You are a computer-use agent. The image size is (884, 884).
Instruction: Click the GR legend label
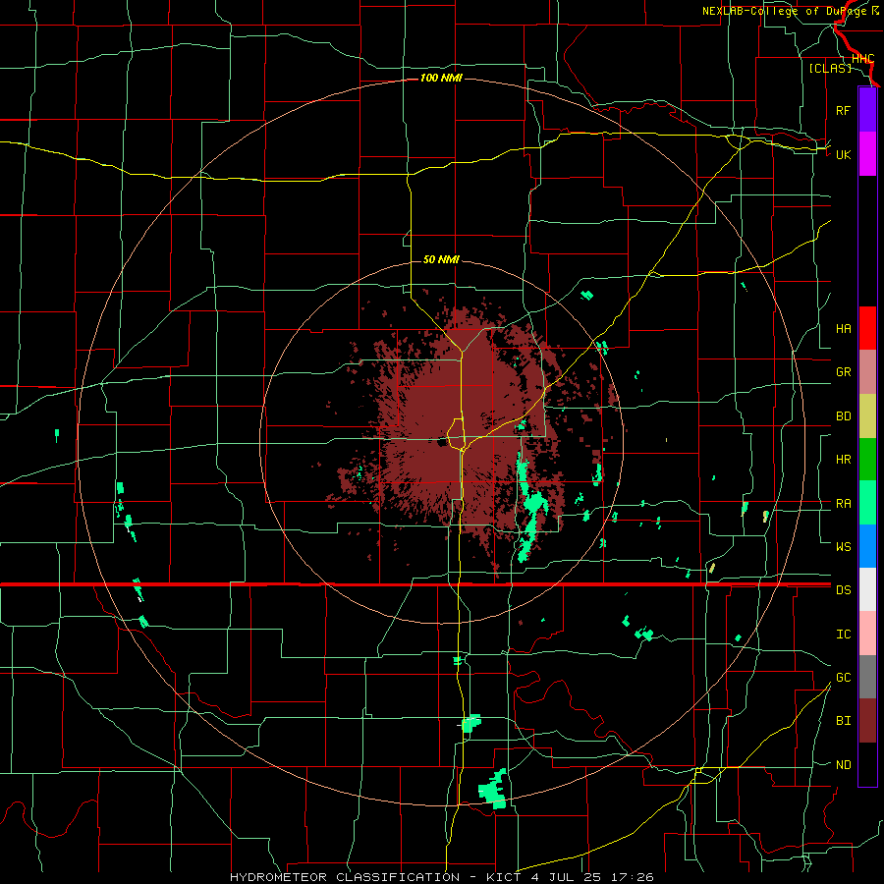pos(843,372)
